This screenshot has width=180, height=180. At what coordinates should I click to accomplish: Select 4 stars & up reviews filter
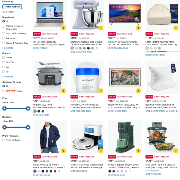click(4, 91)
